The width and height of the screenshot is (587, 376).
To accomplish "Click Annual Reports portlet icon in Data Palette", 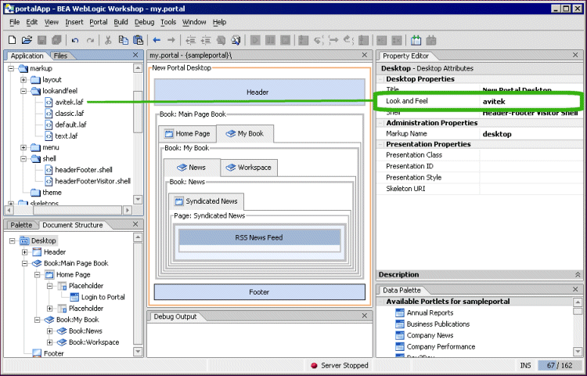I will click(x=400, y=313).
